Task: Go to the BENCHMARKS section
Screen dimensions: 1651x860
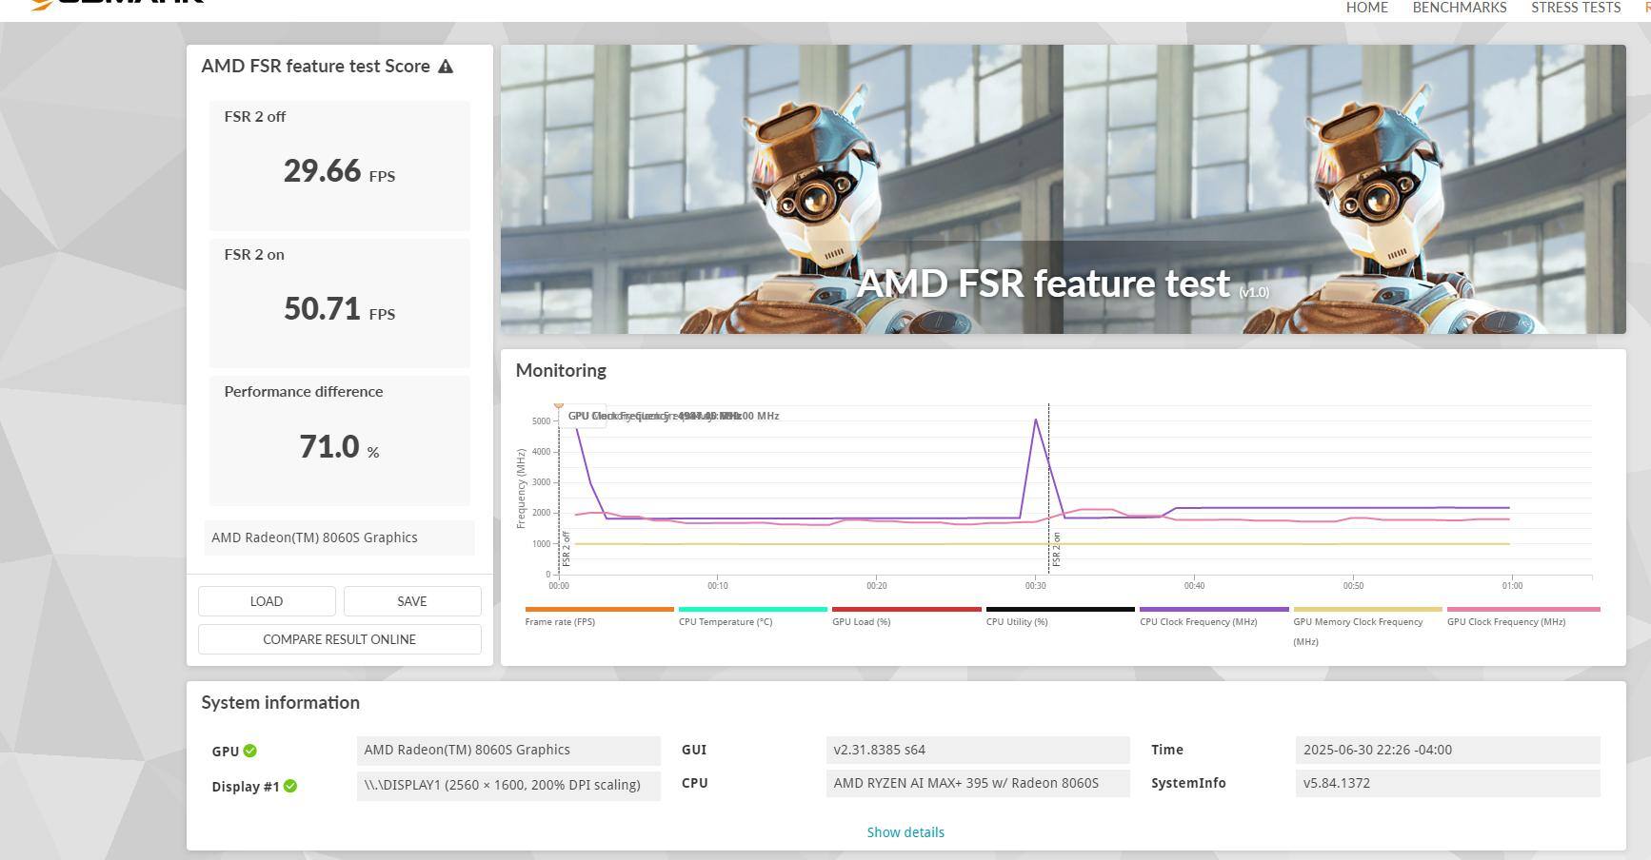Action: 1459,8
